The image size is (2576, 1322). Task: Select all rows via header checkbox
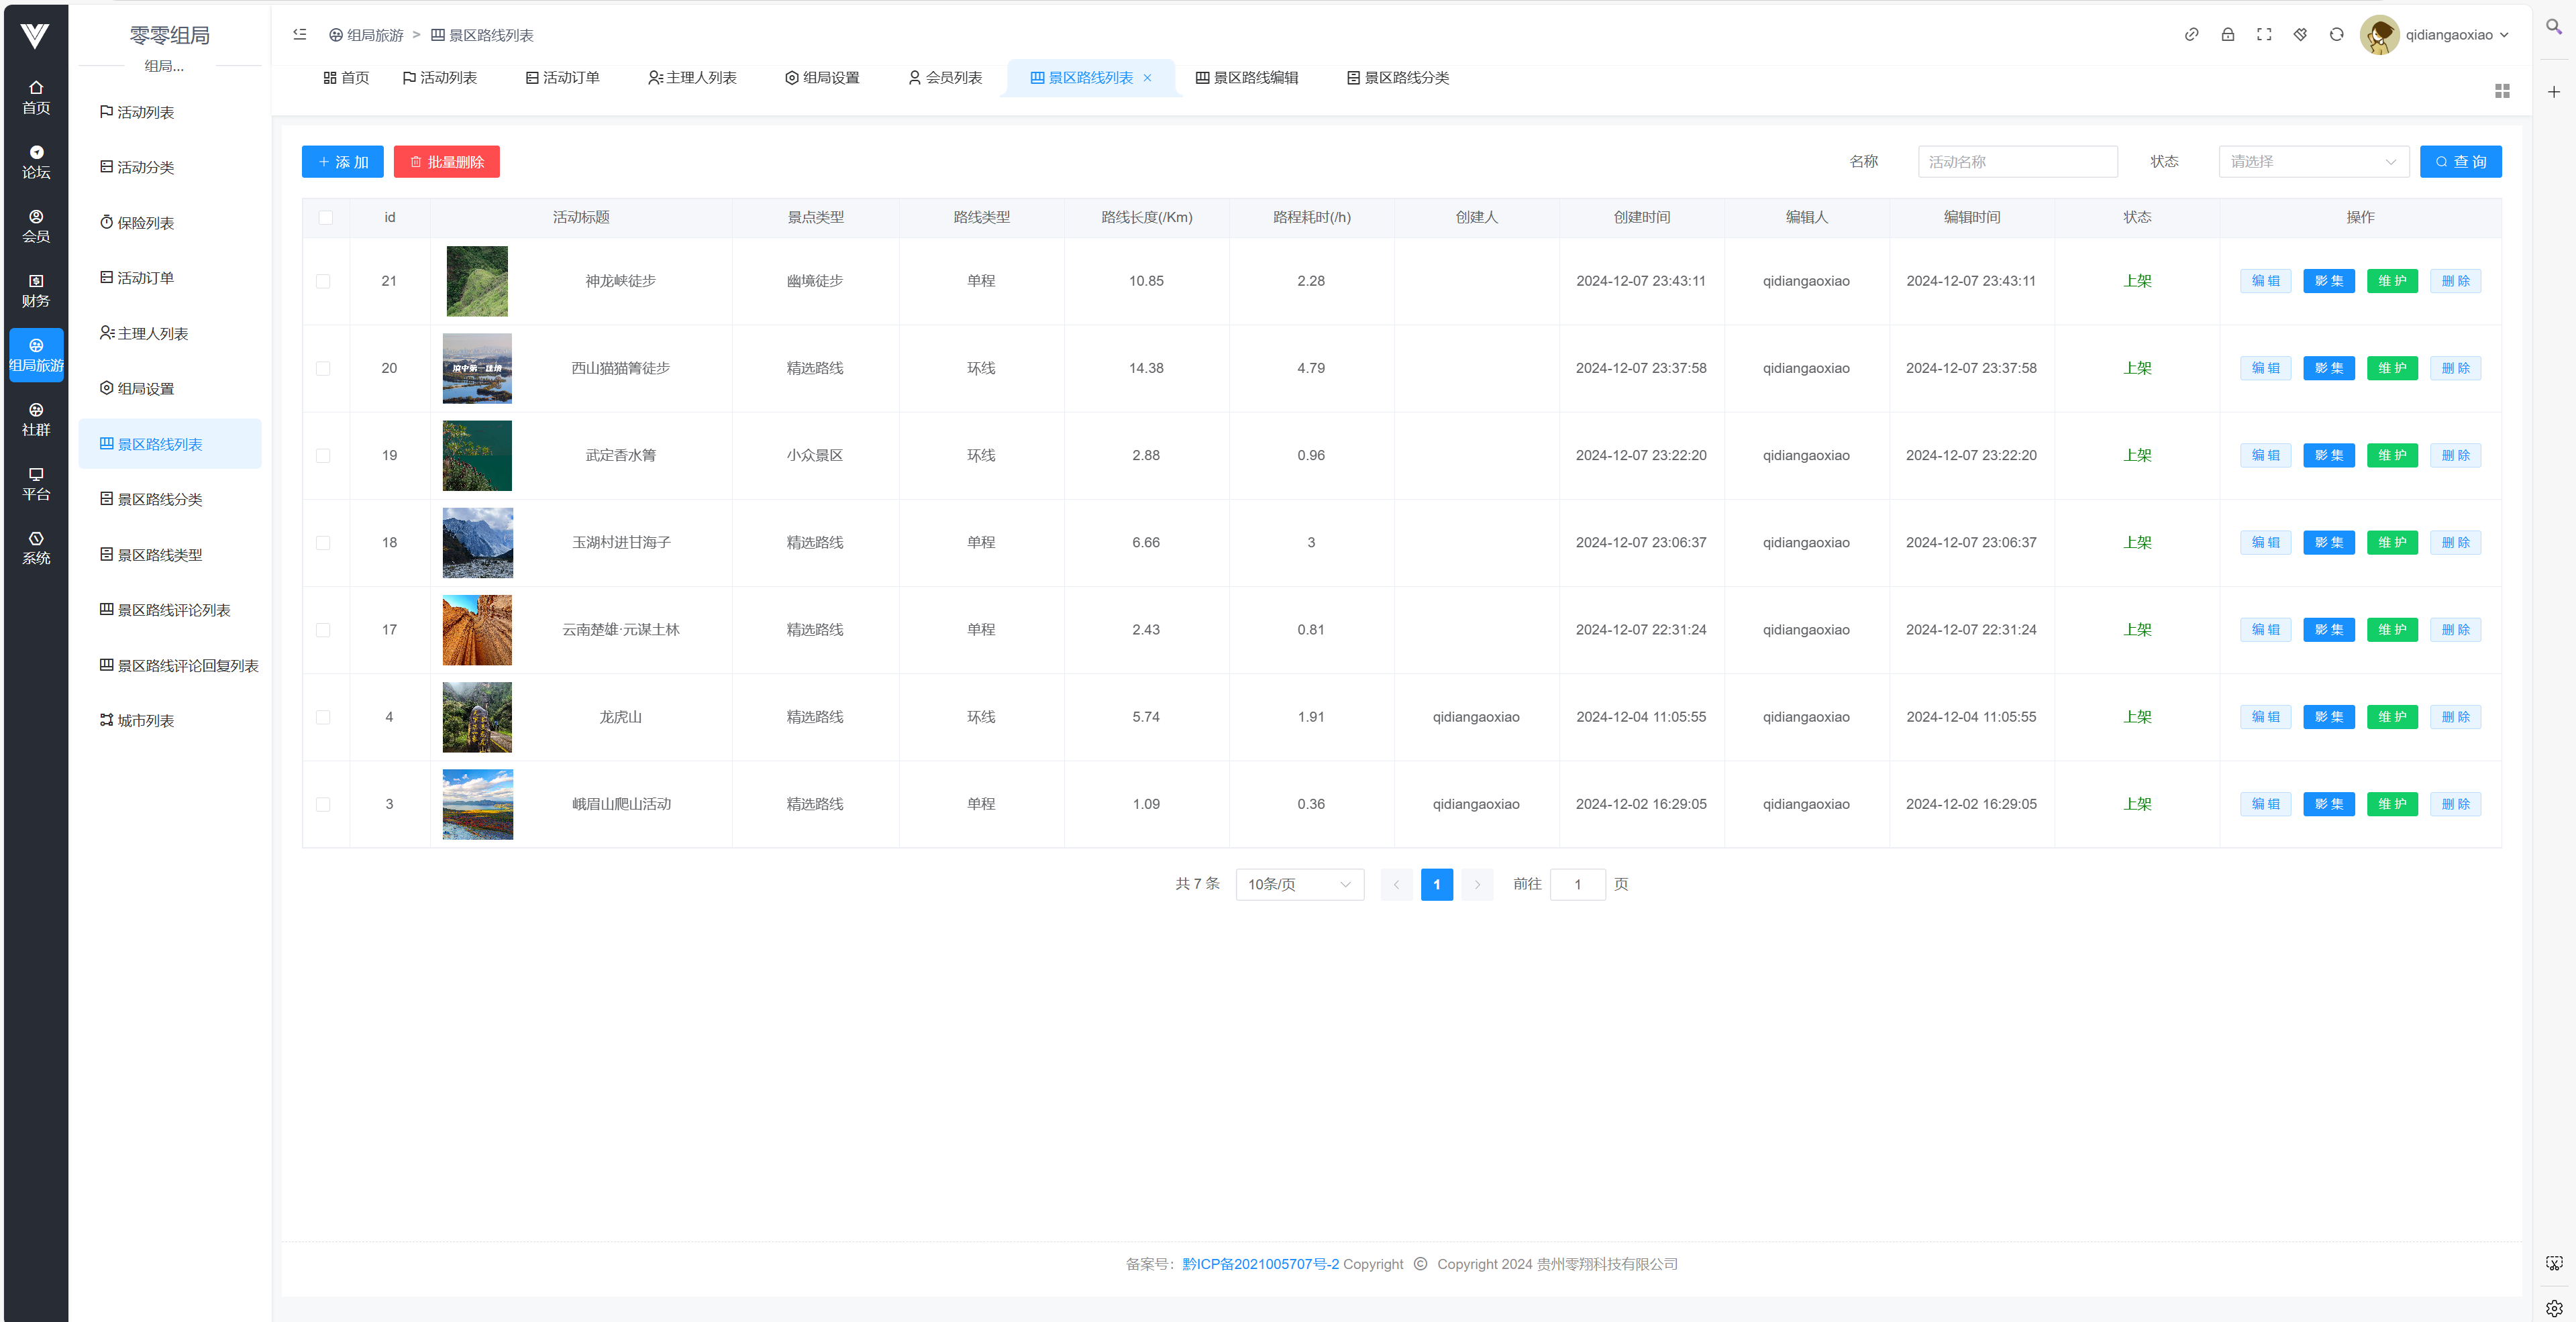pyautogui.click(x=325, y=218)
